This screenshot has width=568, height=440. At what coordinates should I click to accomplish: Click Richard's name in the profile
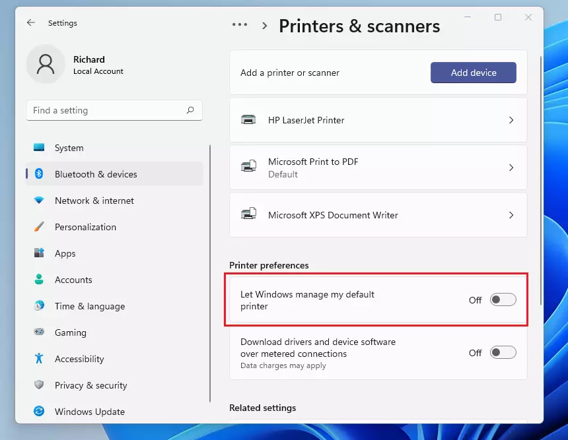[x=89, y=59]
